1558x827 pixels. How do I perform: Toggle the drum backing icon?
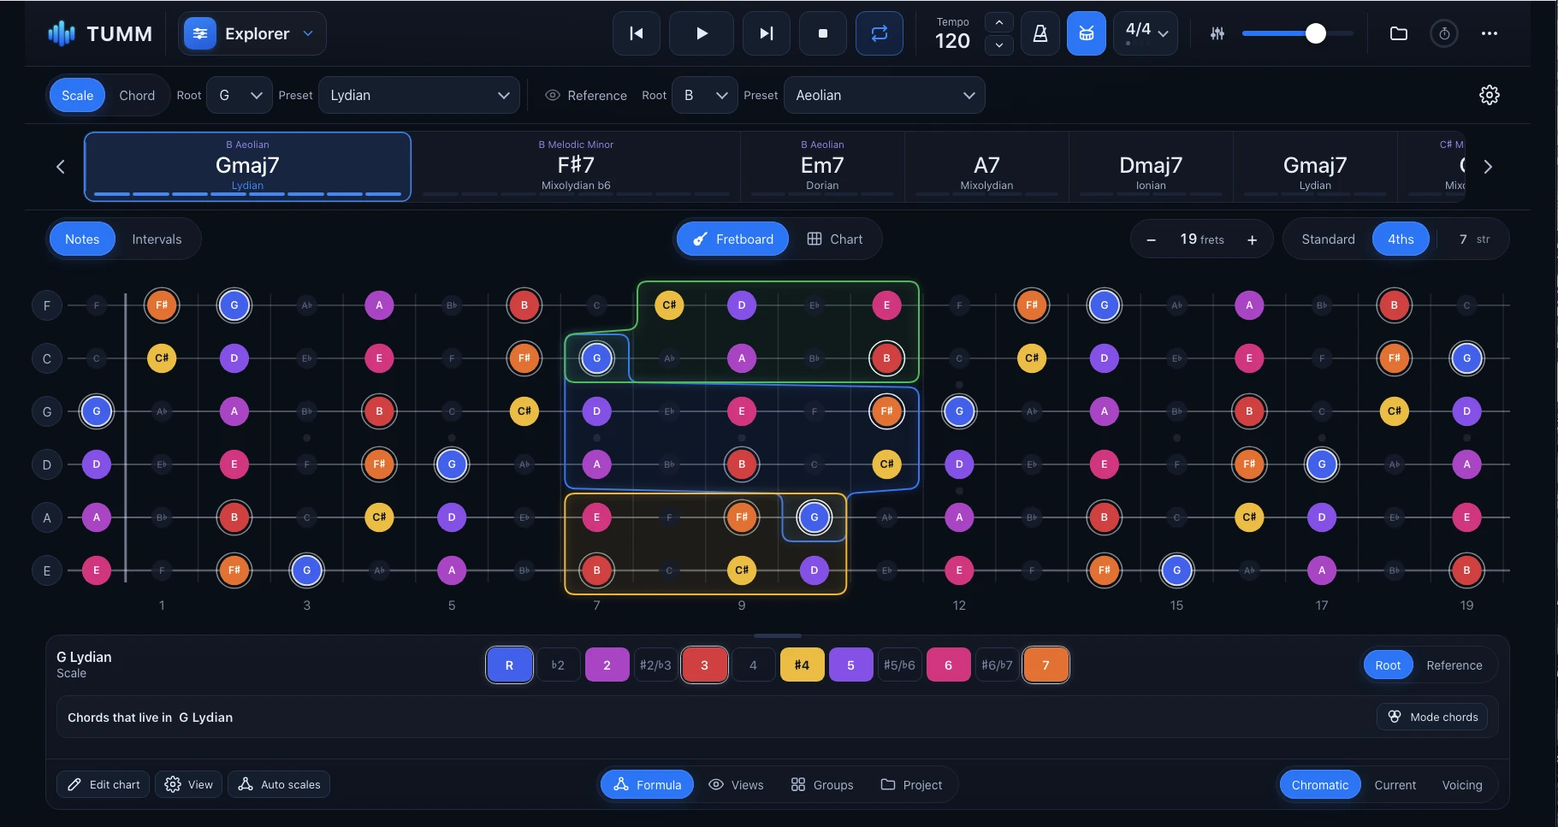click(1086, 33)
